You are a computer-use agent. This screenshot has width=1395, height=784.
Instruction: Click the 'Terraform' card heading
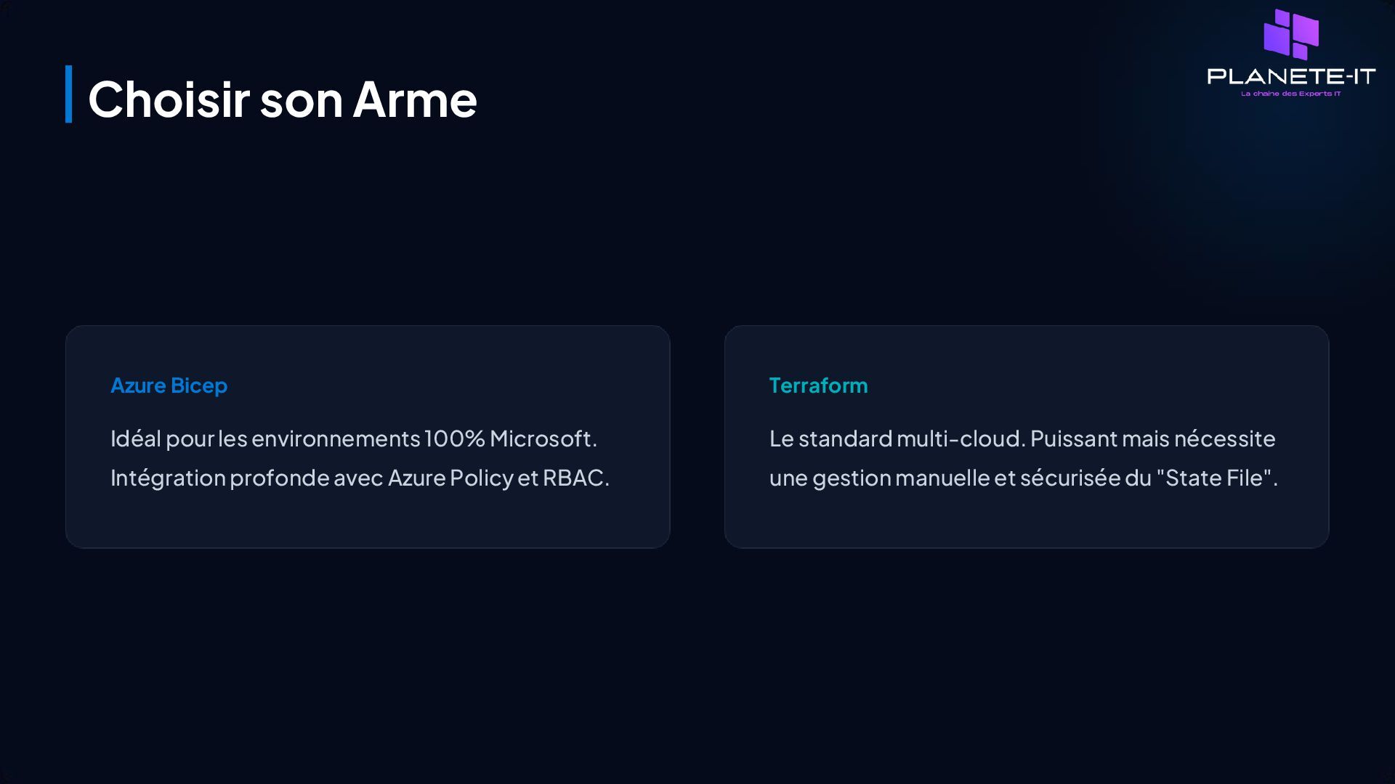818,385
